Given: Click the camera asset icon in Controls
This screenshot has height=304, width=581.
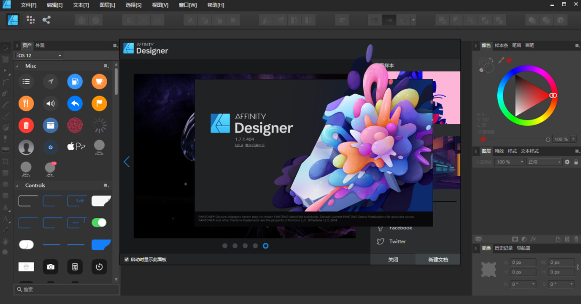Looking at the screenshot, I should [50, 267].
